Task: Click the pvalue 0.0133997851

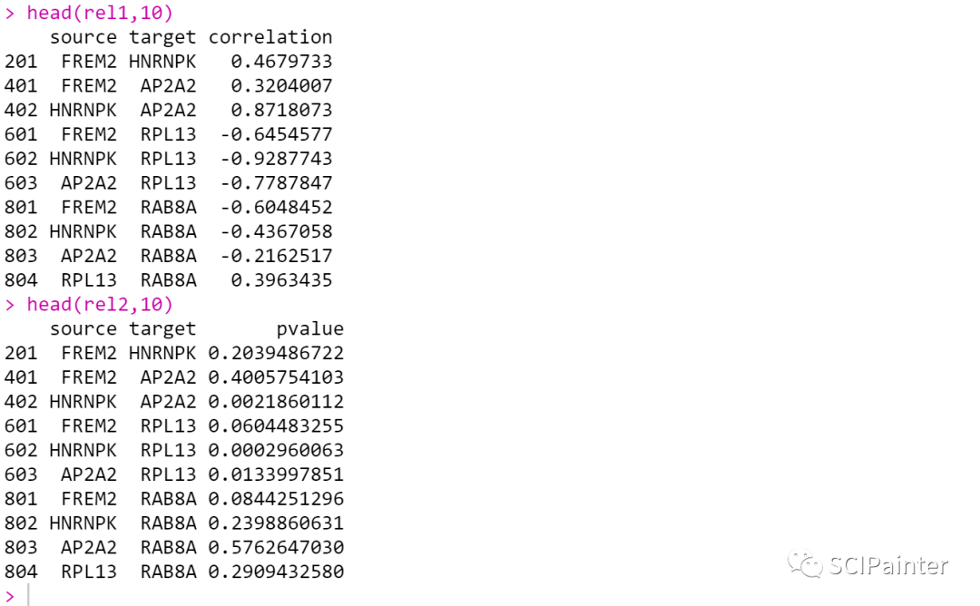Action: click(276, 474)
